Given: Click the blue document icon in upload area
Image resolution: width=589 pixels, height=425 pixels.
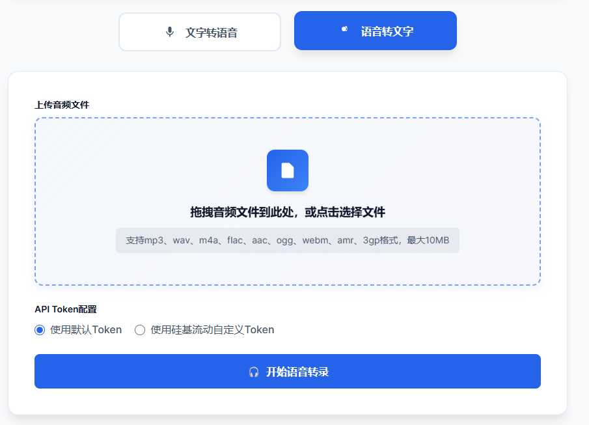Looking at the screenshot, I should 287,171.
